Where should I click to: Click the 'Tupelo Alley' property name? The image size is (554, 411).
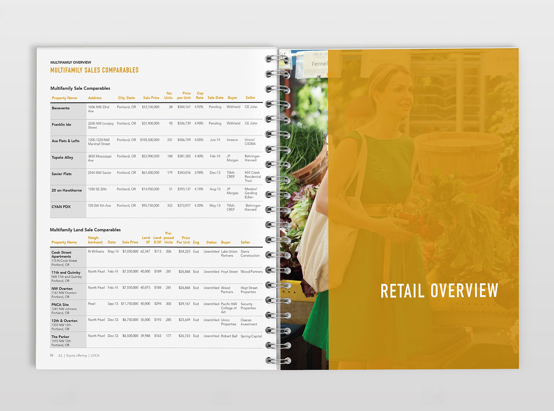pos(62,158)
